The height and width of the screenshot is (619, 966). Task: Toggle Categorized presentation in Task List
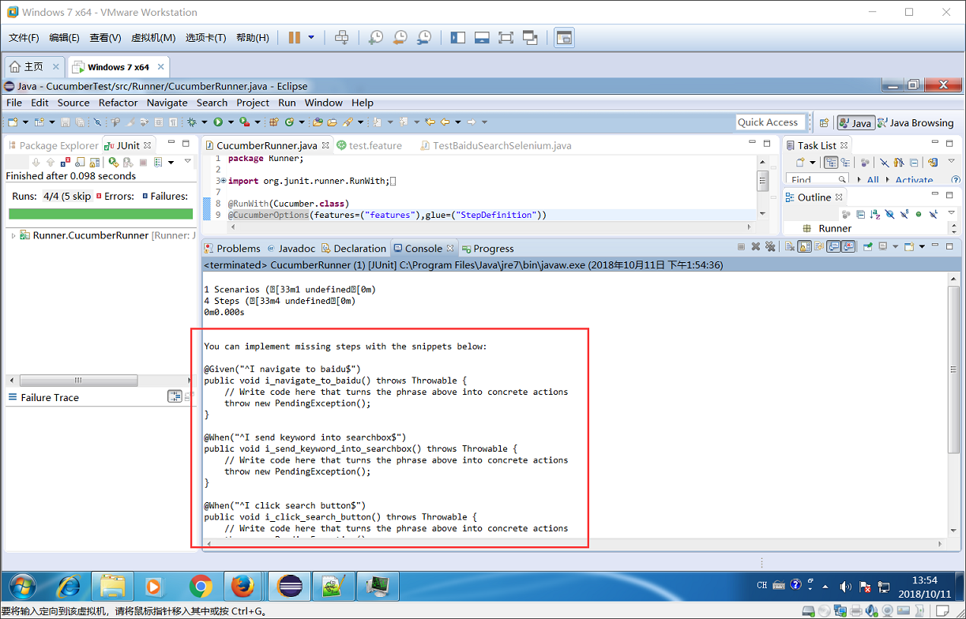tap(831, 163)
